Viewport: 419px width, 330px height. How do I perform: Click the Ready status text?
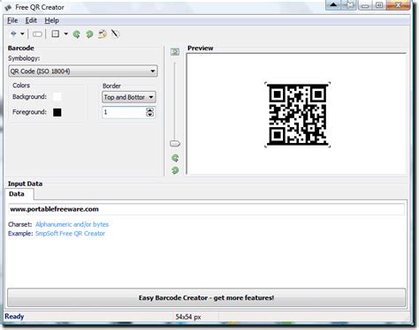click(14, 317)
